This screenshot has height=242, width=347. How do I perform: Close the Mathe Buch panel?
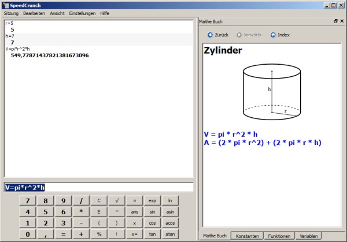point(342,21)
